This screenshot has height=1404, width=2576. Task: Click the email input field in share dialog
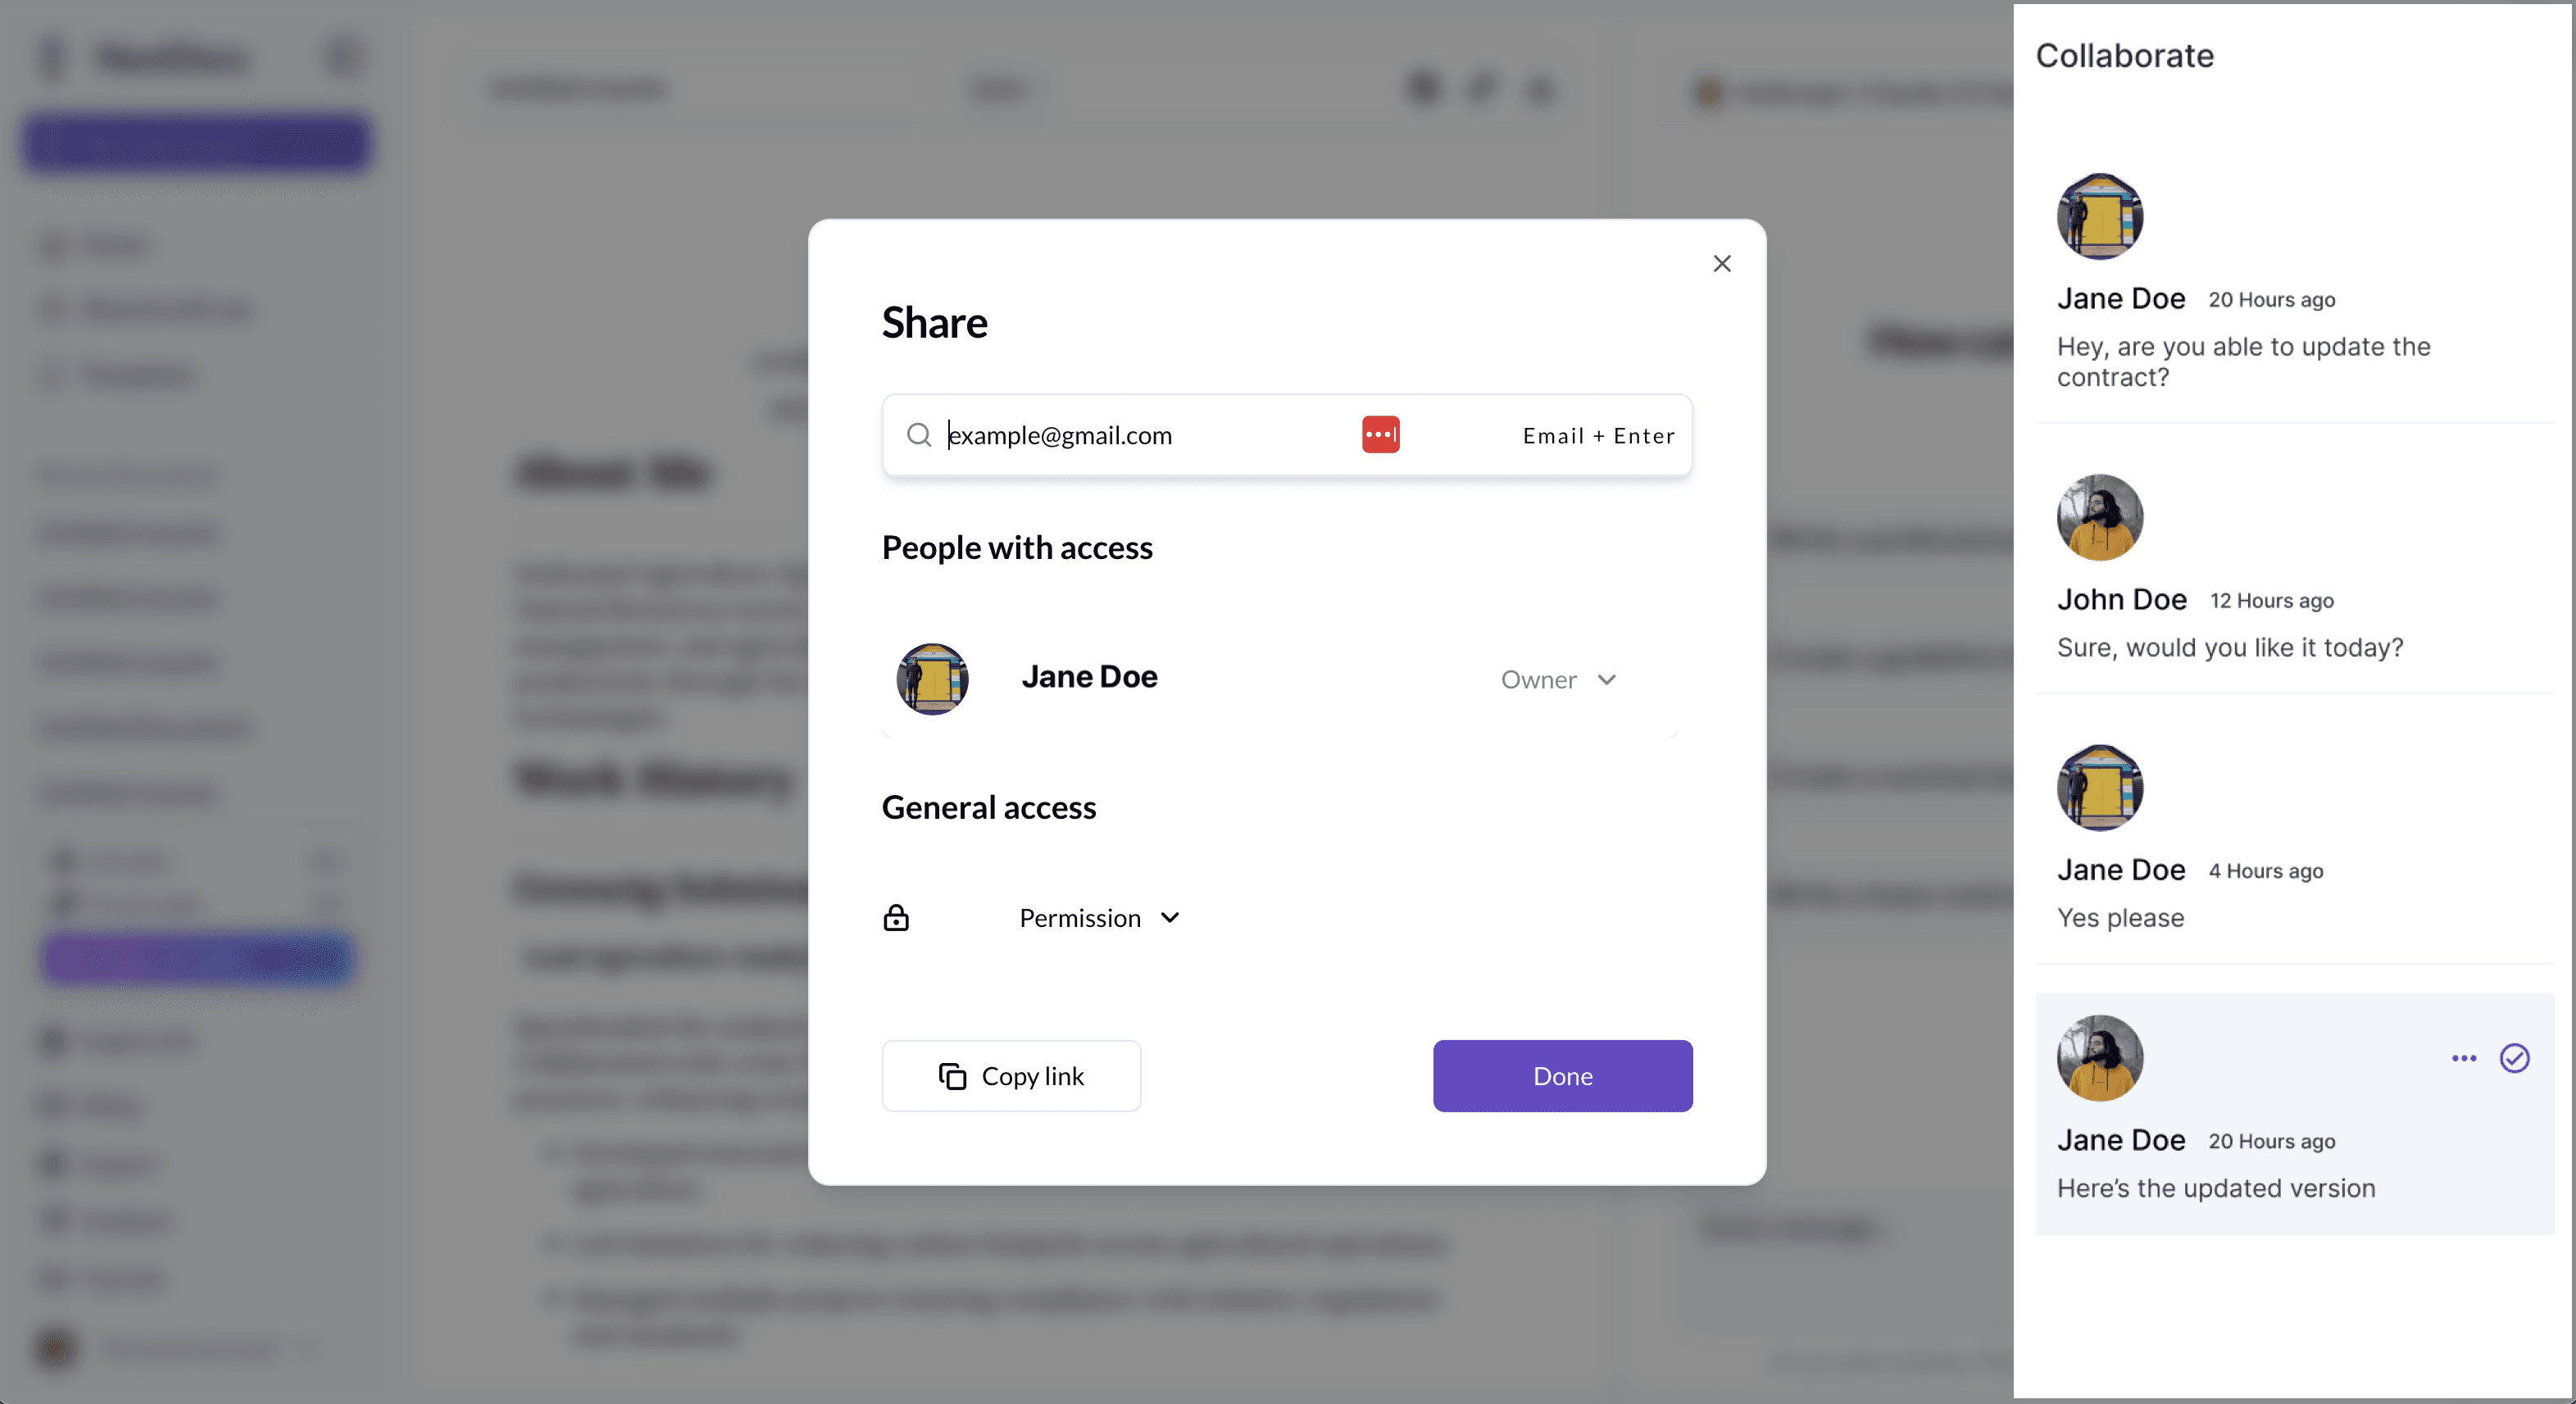click(x=1143, y=434)
